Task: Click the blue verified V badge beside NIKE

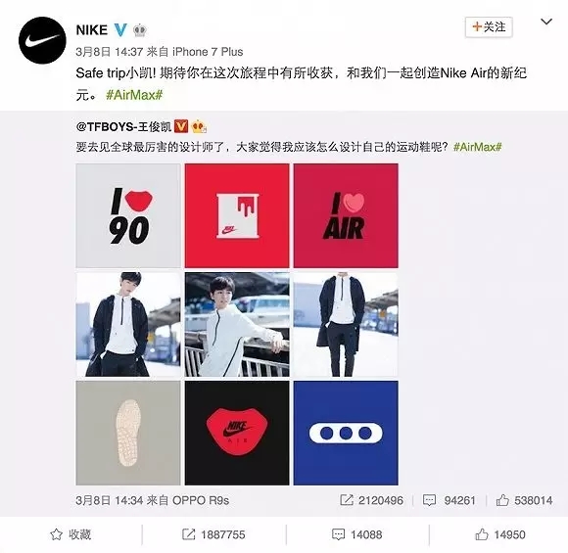Action: tap(120, 29)
